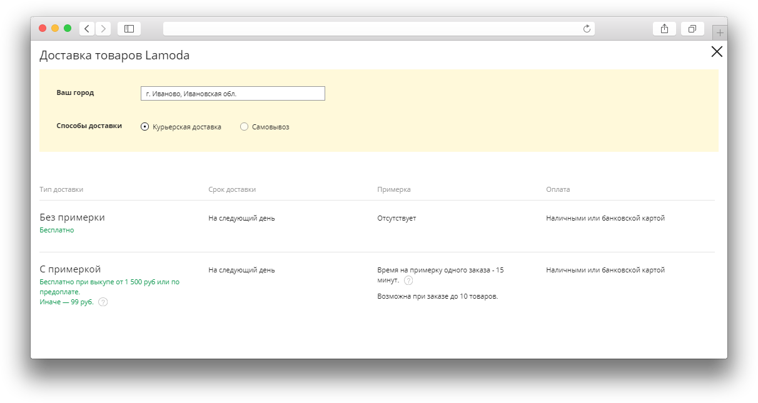
Task: Select the 'Самовывоз' radio button
Action: click(x=245, y=127)
